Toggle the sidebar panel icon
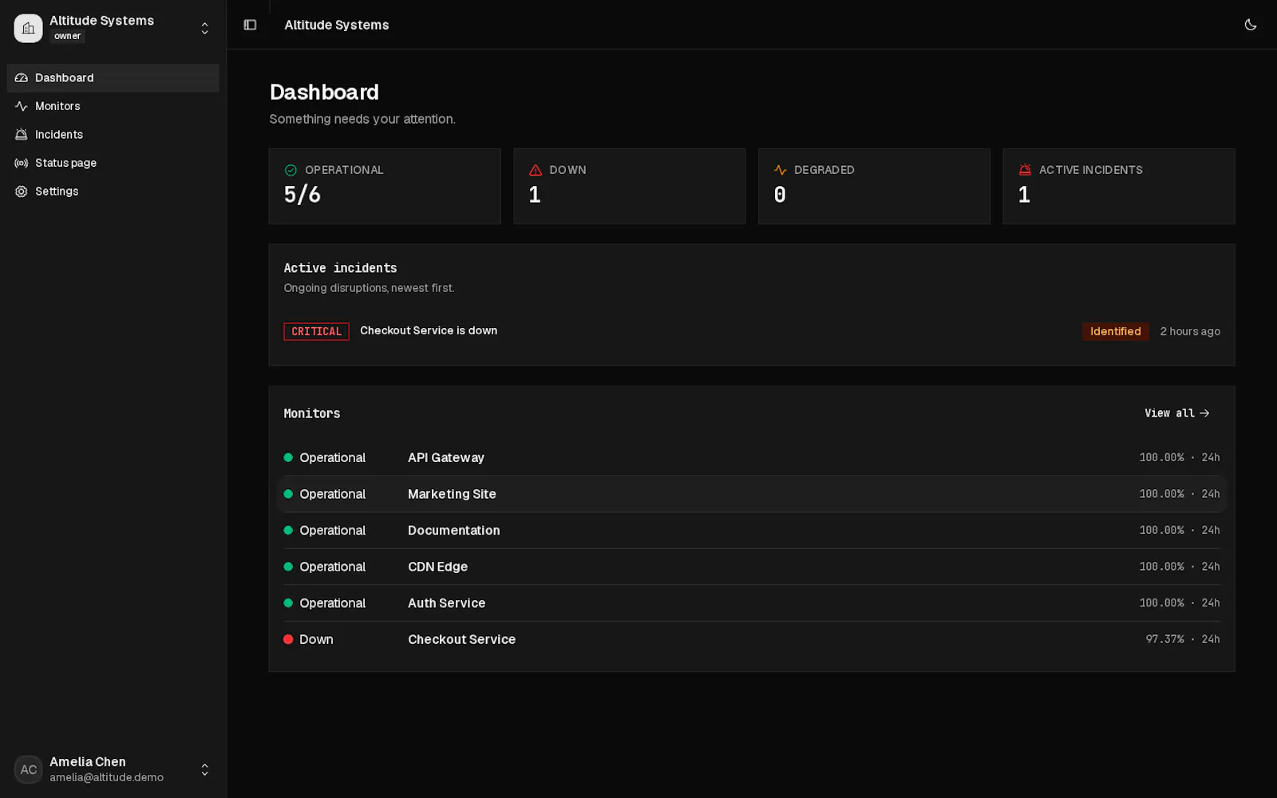Image resolution: width=1277 pixels, height=798 pixels. click(x=250, y=25)
